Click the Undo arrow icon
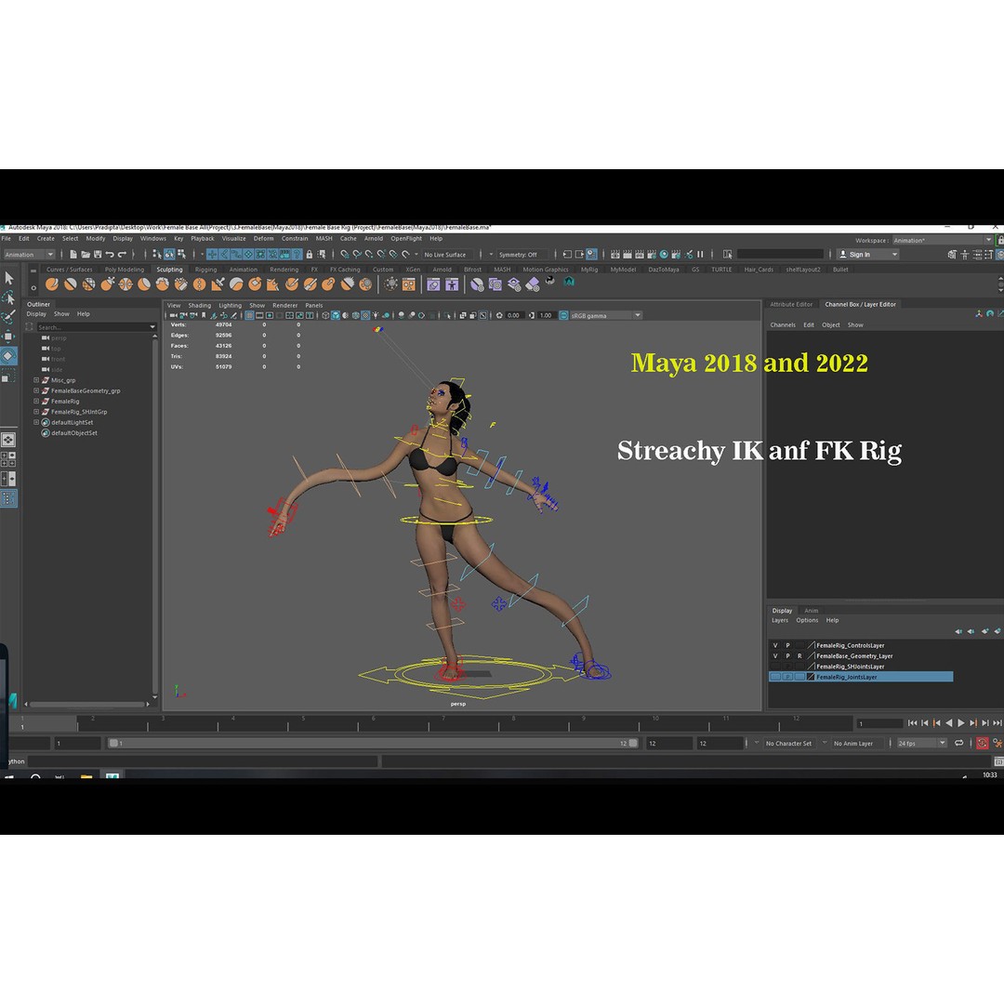The height and width of the screenshot is (1004, 1004). [110, 254]
